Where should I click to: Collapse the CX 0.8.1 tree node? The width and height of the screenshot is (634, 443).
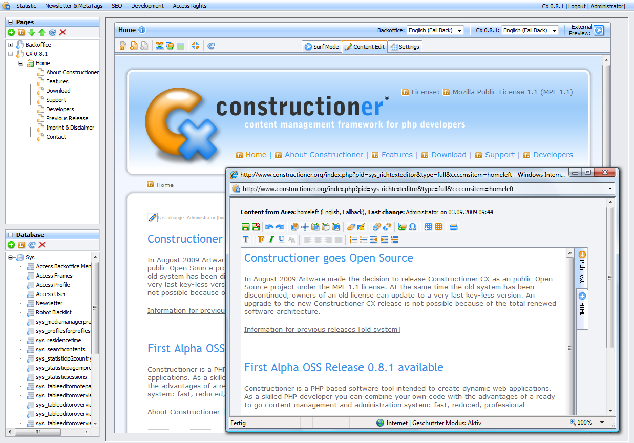click(x=11, y=54)
